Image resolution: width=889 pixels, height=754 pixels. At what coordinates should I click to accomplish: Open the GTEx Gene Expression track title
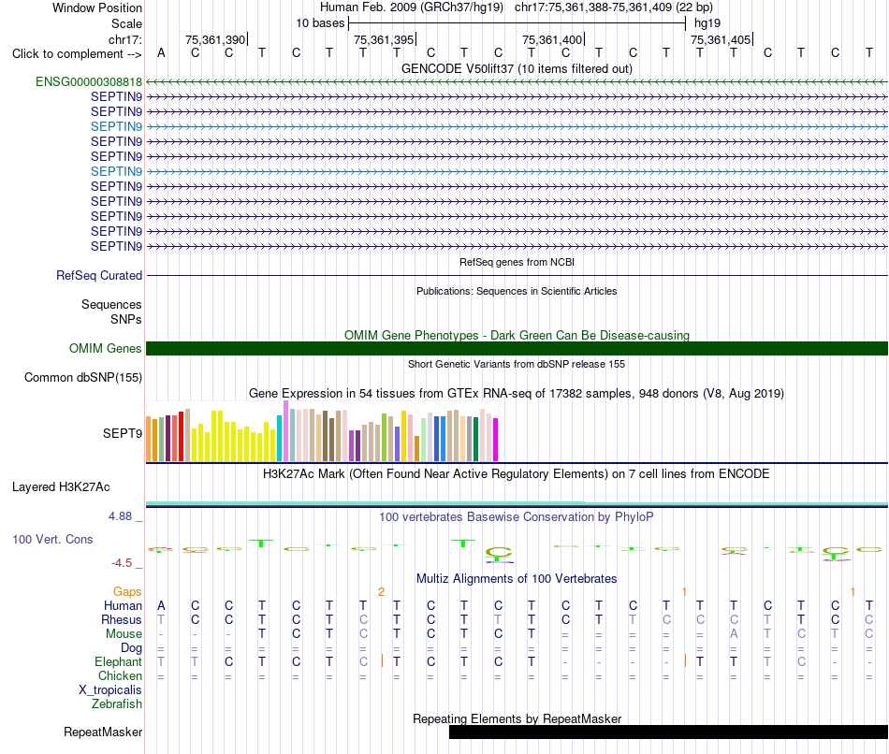coord(517,394)
